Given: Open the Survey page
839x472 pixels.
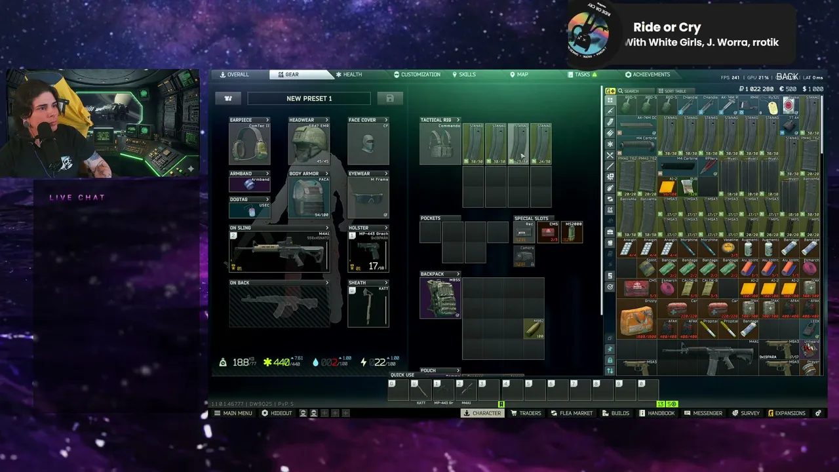Looking at the screenshot, I should 746,413.
